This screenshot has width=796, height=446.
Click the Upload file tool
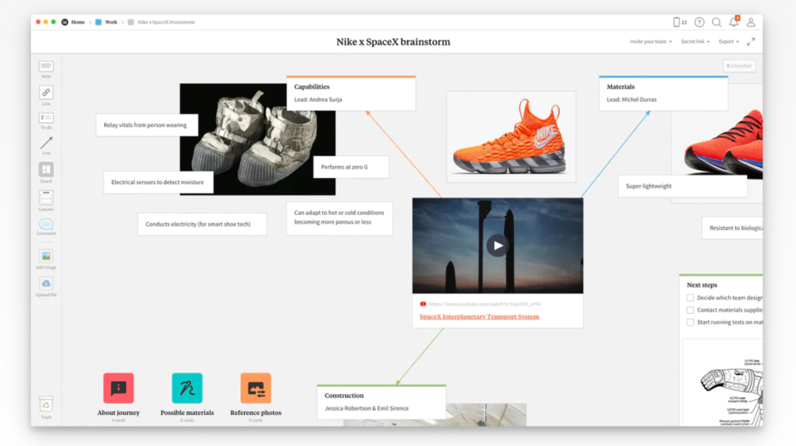click(46, 287)
